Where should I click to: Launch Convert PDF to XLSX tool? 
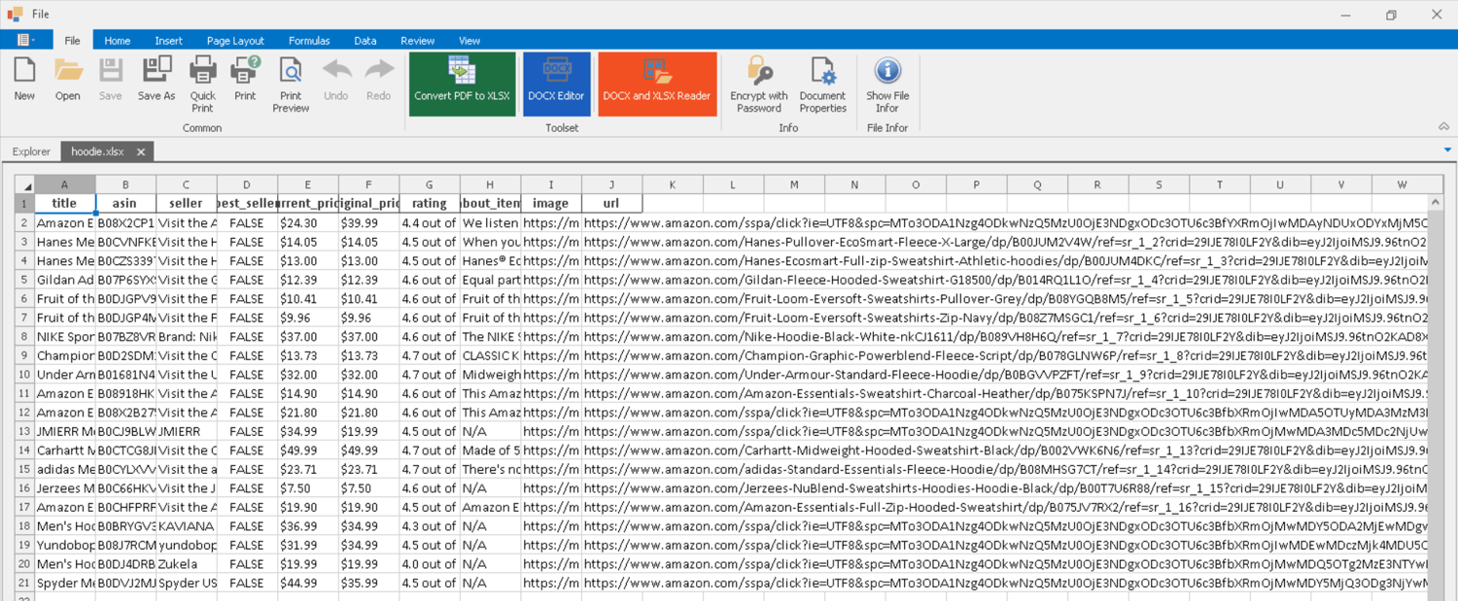click(462, 83)
